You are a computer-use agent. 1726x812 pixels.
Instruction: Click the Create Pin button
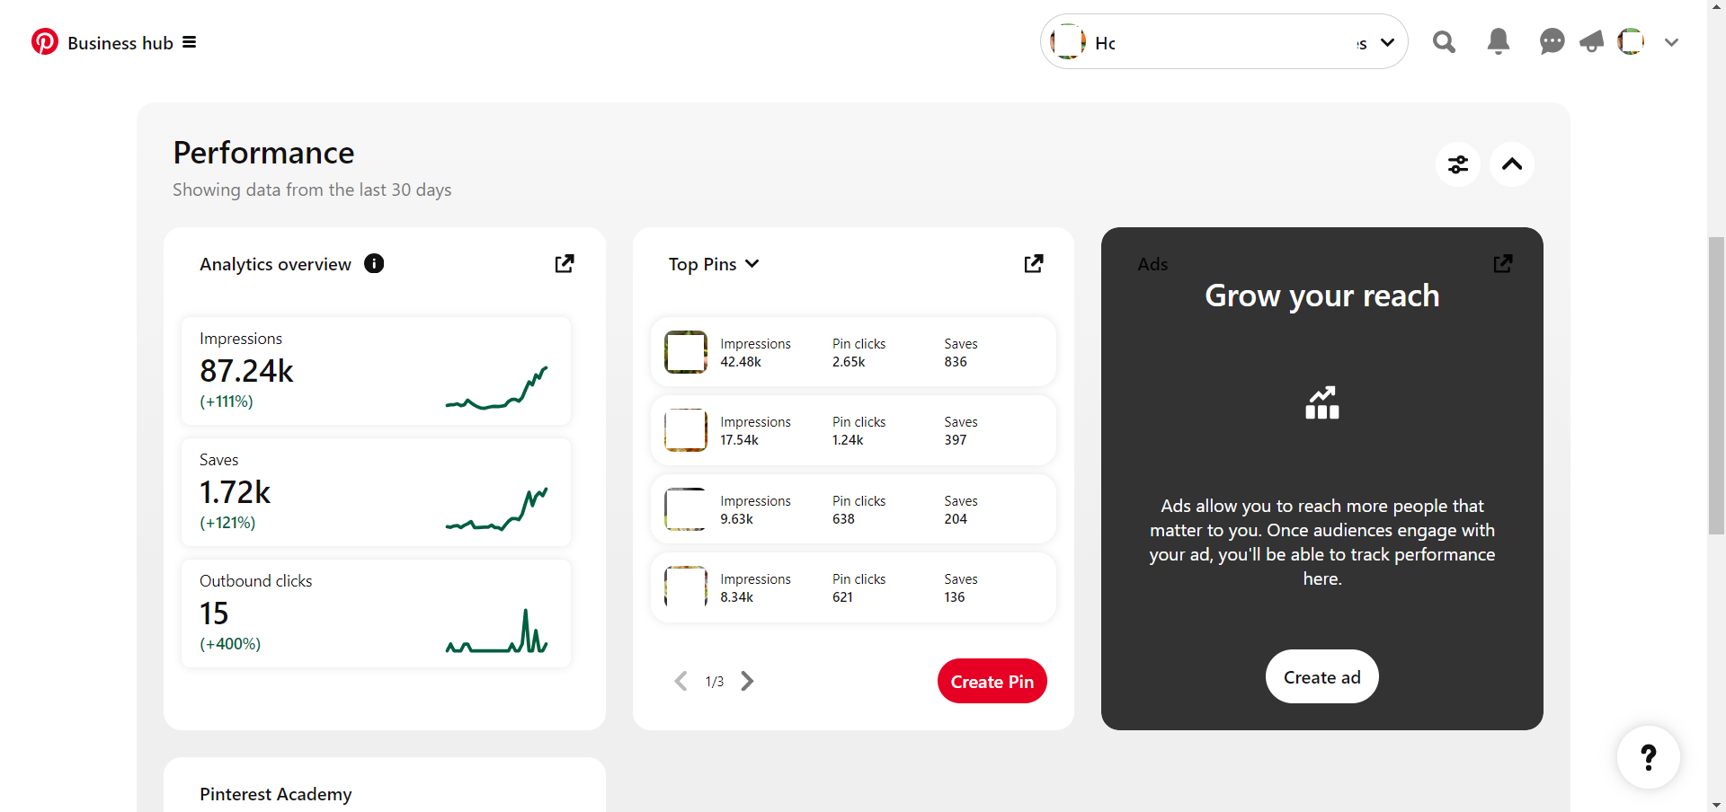[x=992, y=681]
